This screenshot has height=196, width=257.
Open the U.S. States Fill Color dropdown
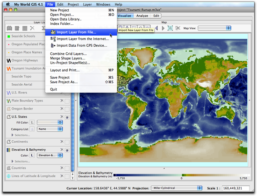50,123
